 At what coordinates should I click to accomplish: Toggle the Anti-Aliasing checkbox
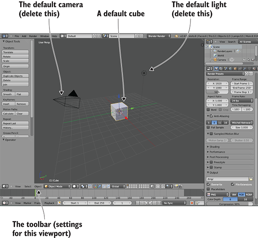click(x=212, y=116)
